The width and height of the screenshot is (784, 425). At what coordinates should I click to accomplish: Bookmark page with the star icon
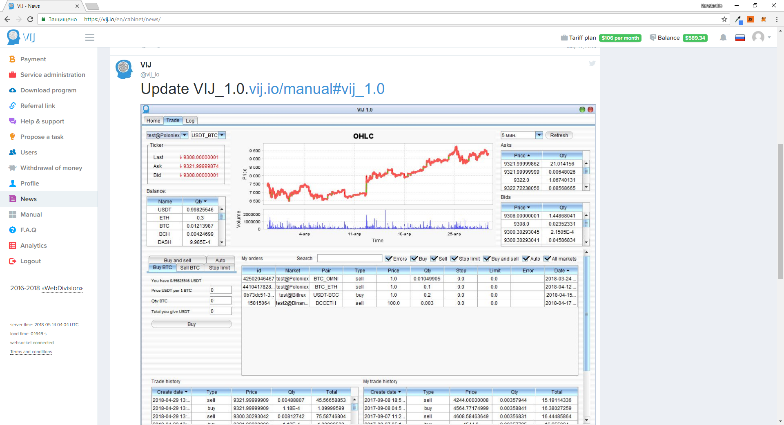tap(724, 19)
